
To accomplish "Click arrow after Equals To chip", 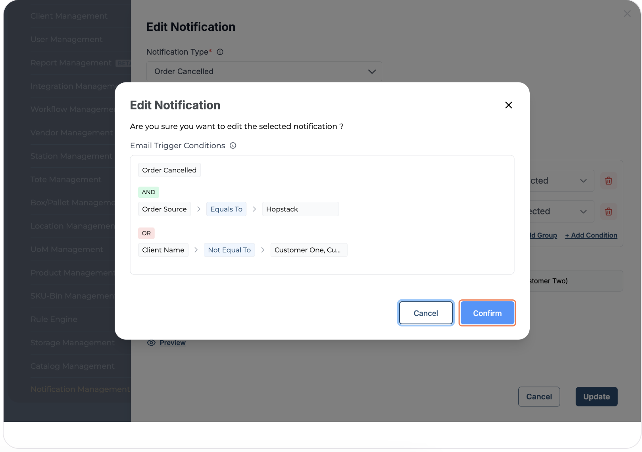I will (254, 209).
